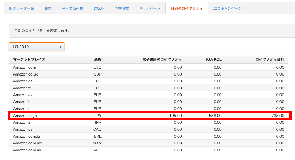This screenshot has height=160, width=295.
Task: Click the CAD currency cell
Action: point(97,129)
